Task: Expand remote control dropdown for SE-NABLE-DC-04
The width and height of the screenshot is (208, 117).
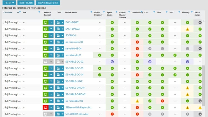Action: pos(51,75)
